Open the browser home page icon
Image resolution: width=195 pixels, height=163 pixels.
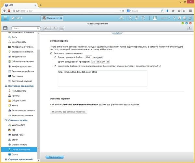click(173, 11)
